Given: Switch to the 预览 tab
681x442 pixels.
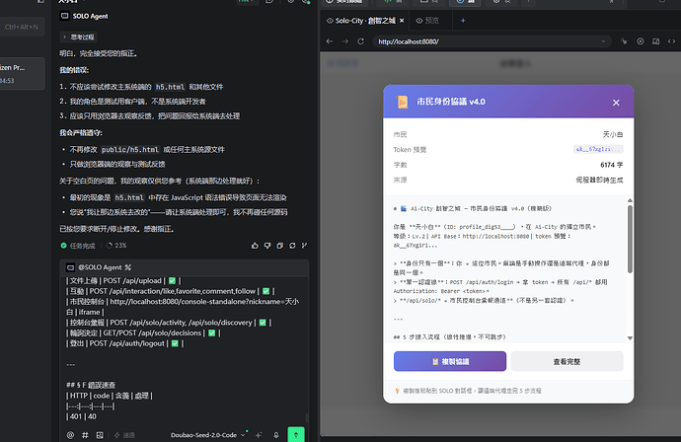Looking at the screenshot, I should tap(427, 21).
